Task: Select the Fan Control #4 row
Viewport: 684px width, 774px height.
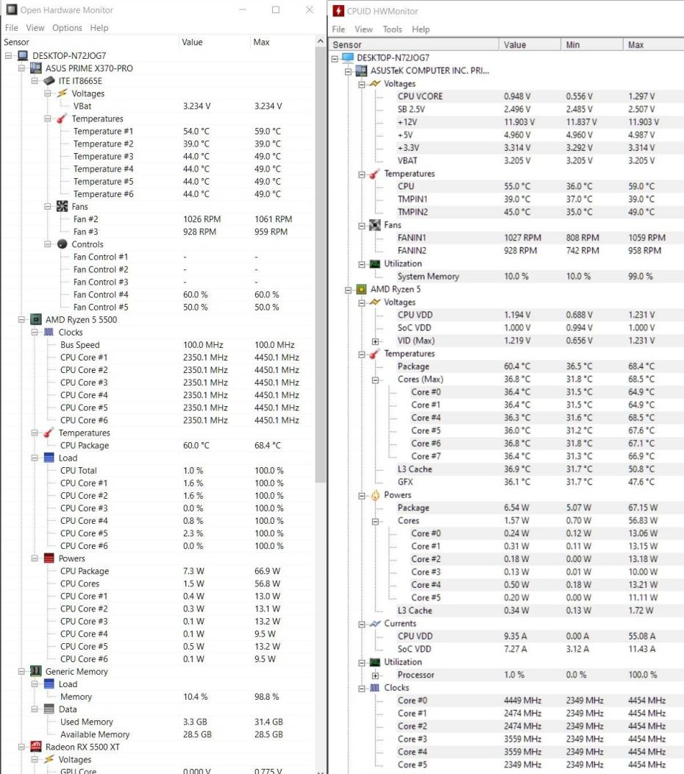Action: (158, 294)
